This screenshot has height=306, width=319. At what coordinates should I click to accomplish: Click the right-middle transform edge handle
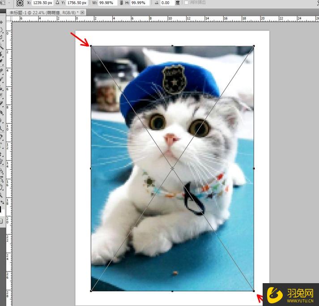click(x=254, y=168)
